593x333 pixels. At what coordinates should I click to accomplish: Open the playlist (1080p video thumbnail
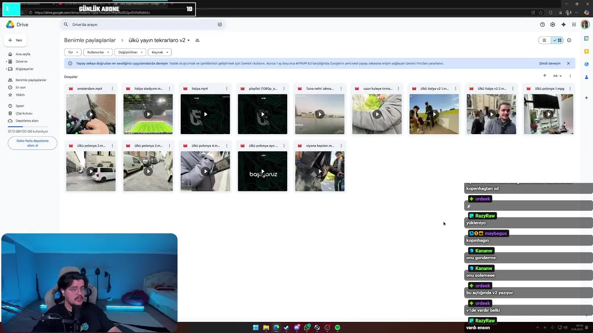[263, 114]
